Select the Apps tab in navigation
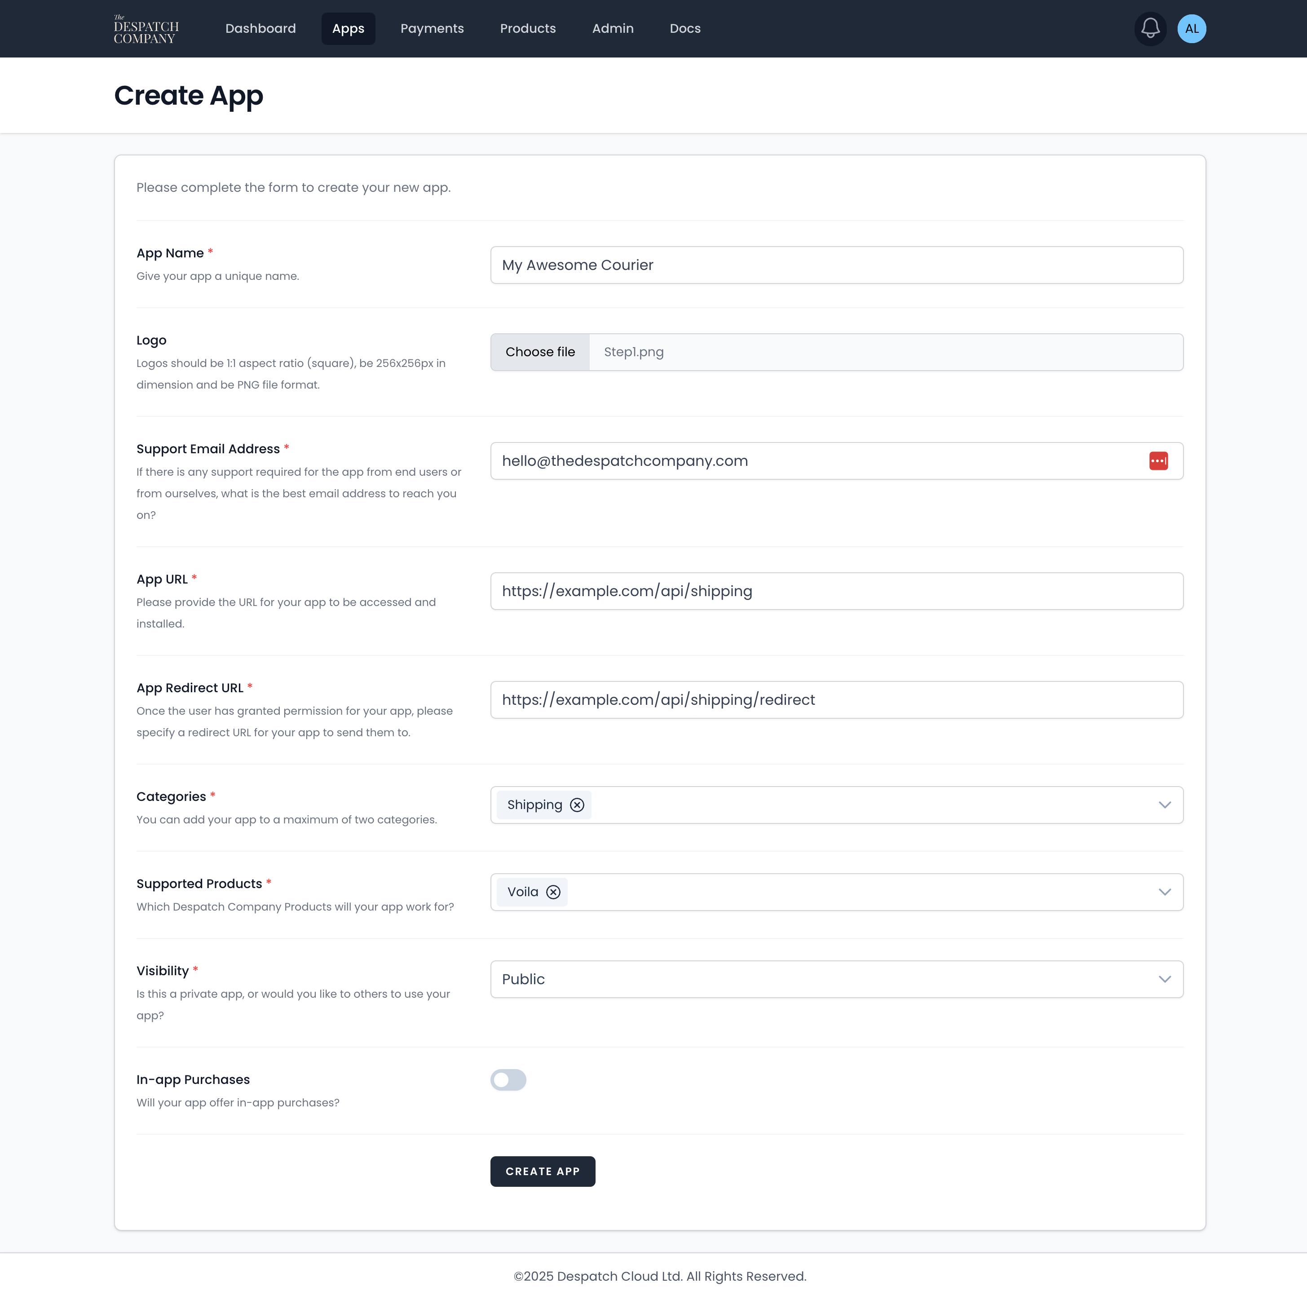This screenshot has width=1307, height=1300. click(348, 28)
